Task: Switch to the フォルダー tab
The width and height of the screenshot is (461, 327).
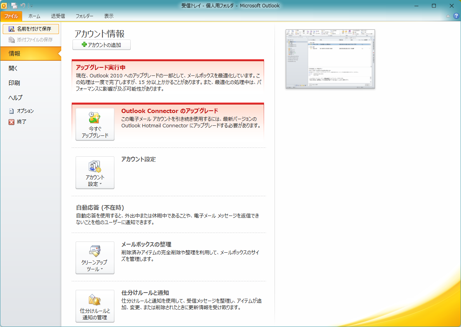Action: pos(85,16)
